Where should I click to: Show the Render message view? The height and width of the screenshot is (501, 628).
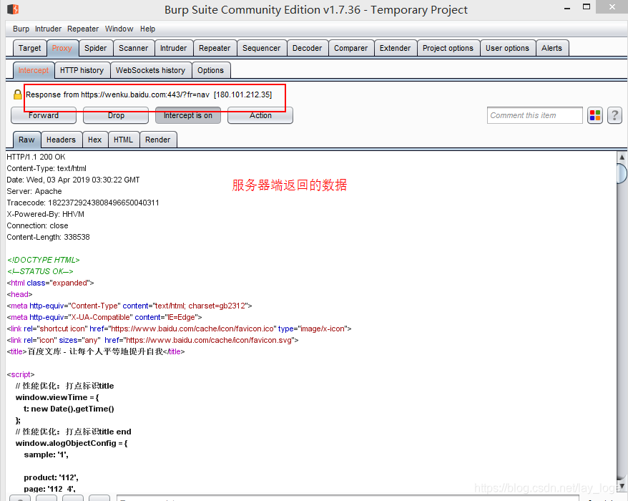point(158,140)
